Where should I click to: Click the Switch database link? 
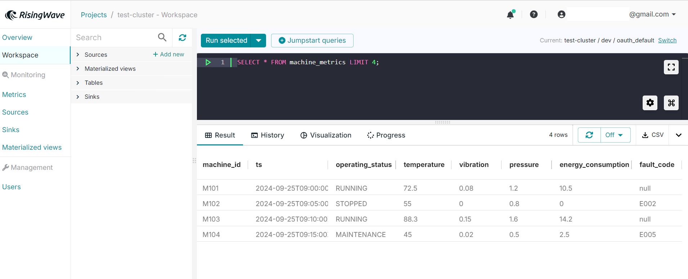tap(667, 41)
